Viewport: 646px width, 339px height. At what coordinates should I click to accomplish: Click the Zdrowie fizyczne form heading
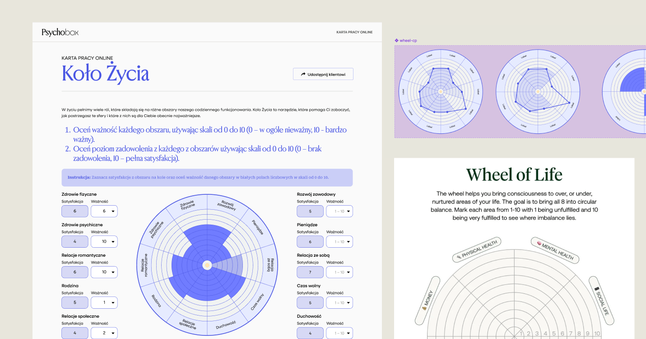point(79,194)
